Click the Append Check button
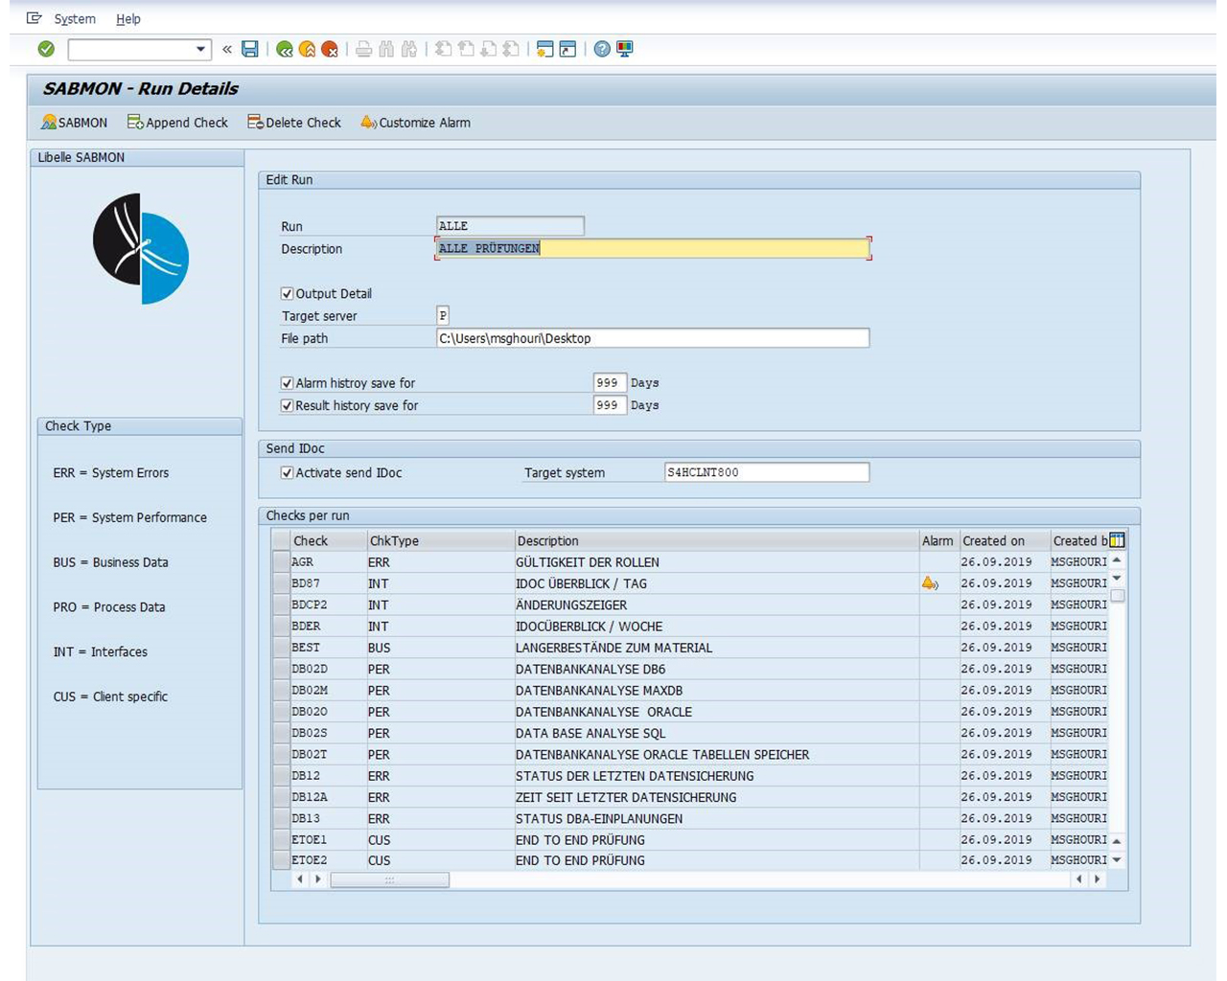This screenshot has height=981, width=1227. [x=178, y=123]
